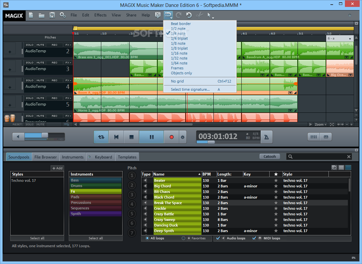
Task: Select the Synth instrument color bar
Action: 96,214
